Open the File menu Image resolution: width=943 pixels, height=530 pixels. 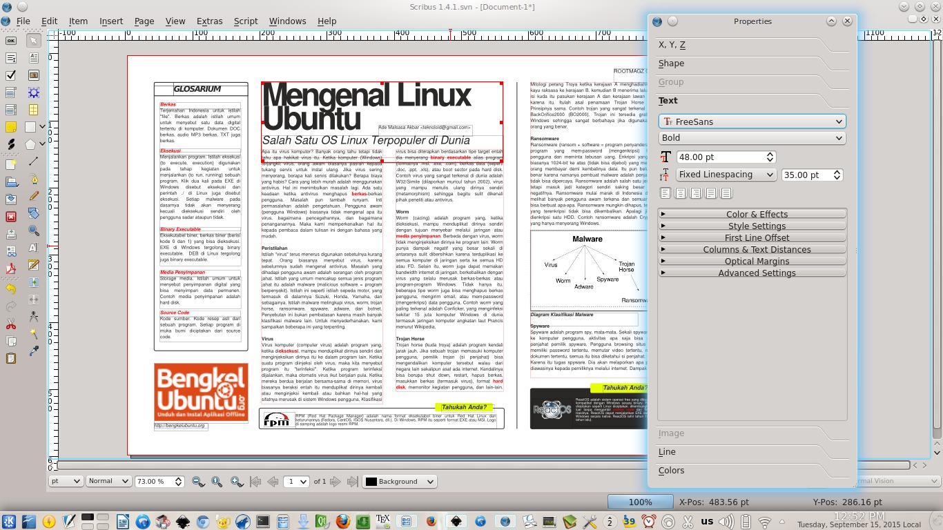23,21
